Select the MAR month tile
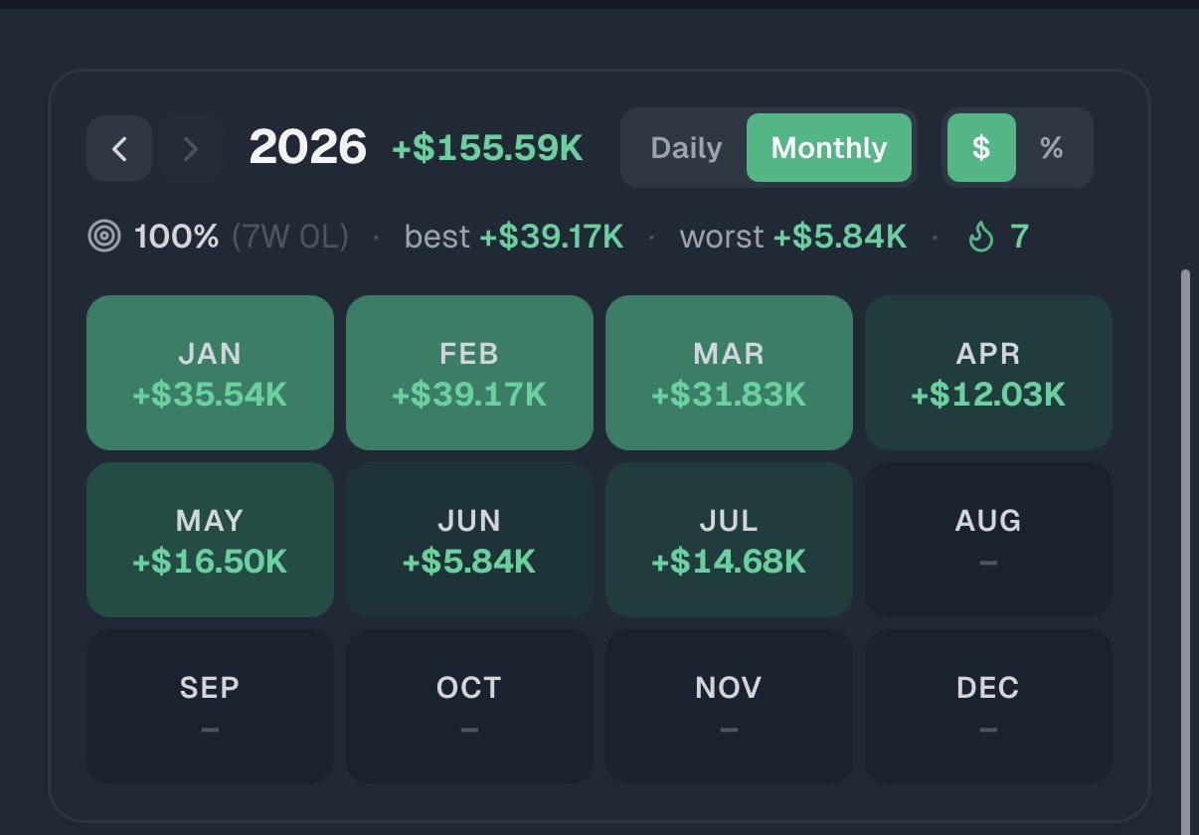This screenshot has width=1199, height=835. click(729, 373)
